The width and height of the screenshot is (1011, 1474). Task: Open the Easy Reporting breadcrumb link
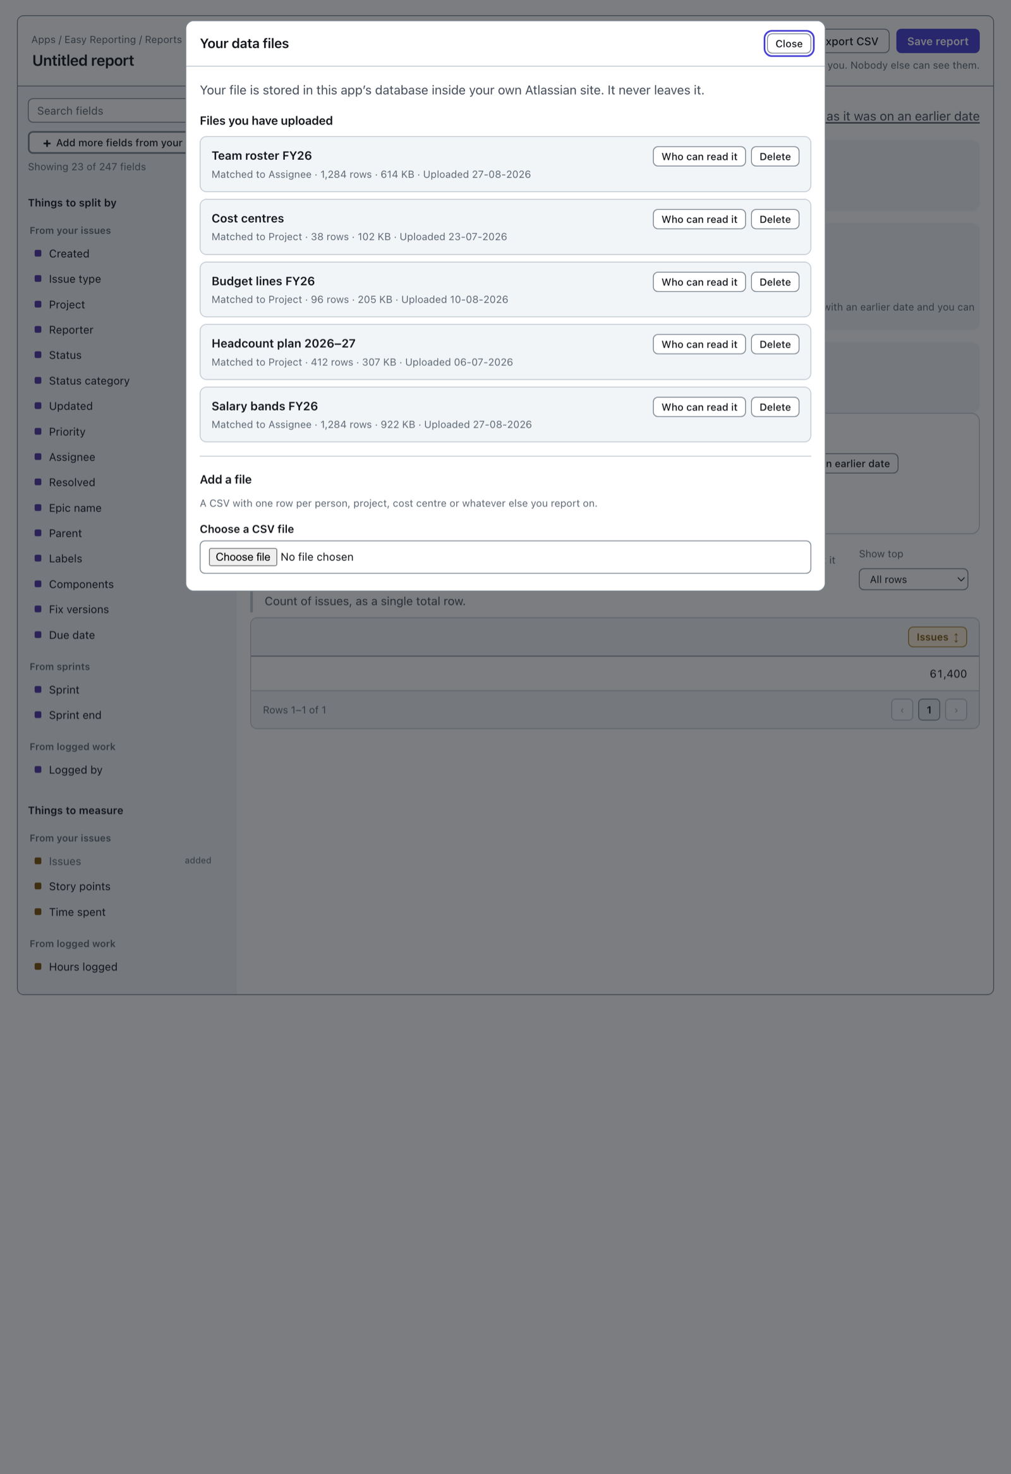pyautogui.click(x=100, y=39)
